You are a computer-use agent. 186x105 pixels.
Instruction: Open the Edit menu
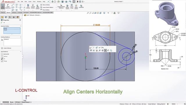click(22, 1)
